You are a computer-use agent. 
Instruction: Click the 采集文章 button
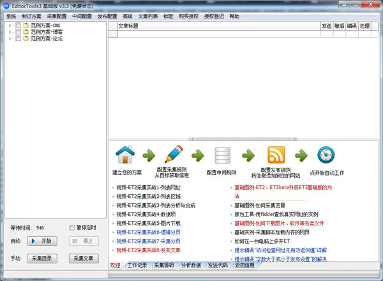tap(84, 259)
